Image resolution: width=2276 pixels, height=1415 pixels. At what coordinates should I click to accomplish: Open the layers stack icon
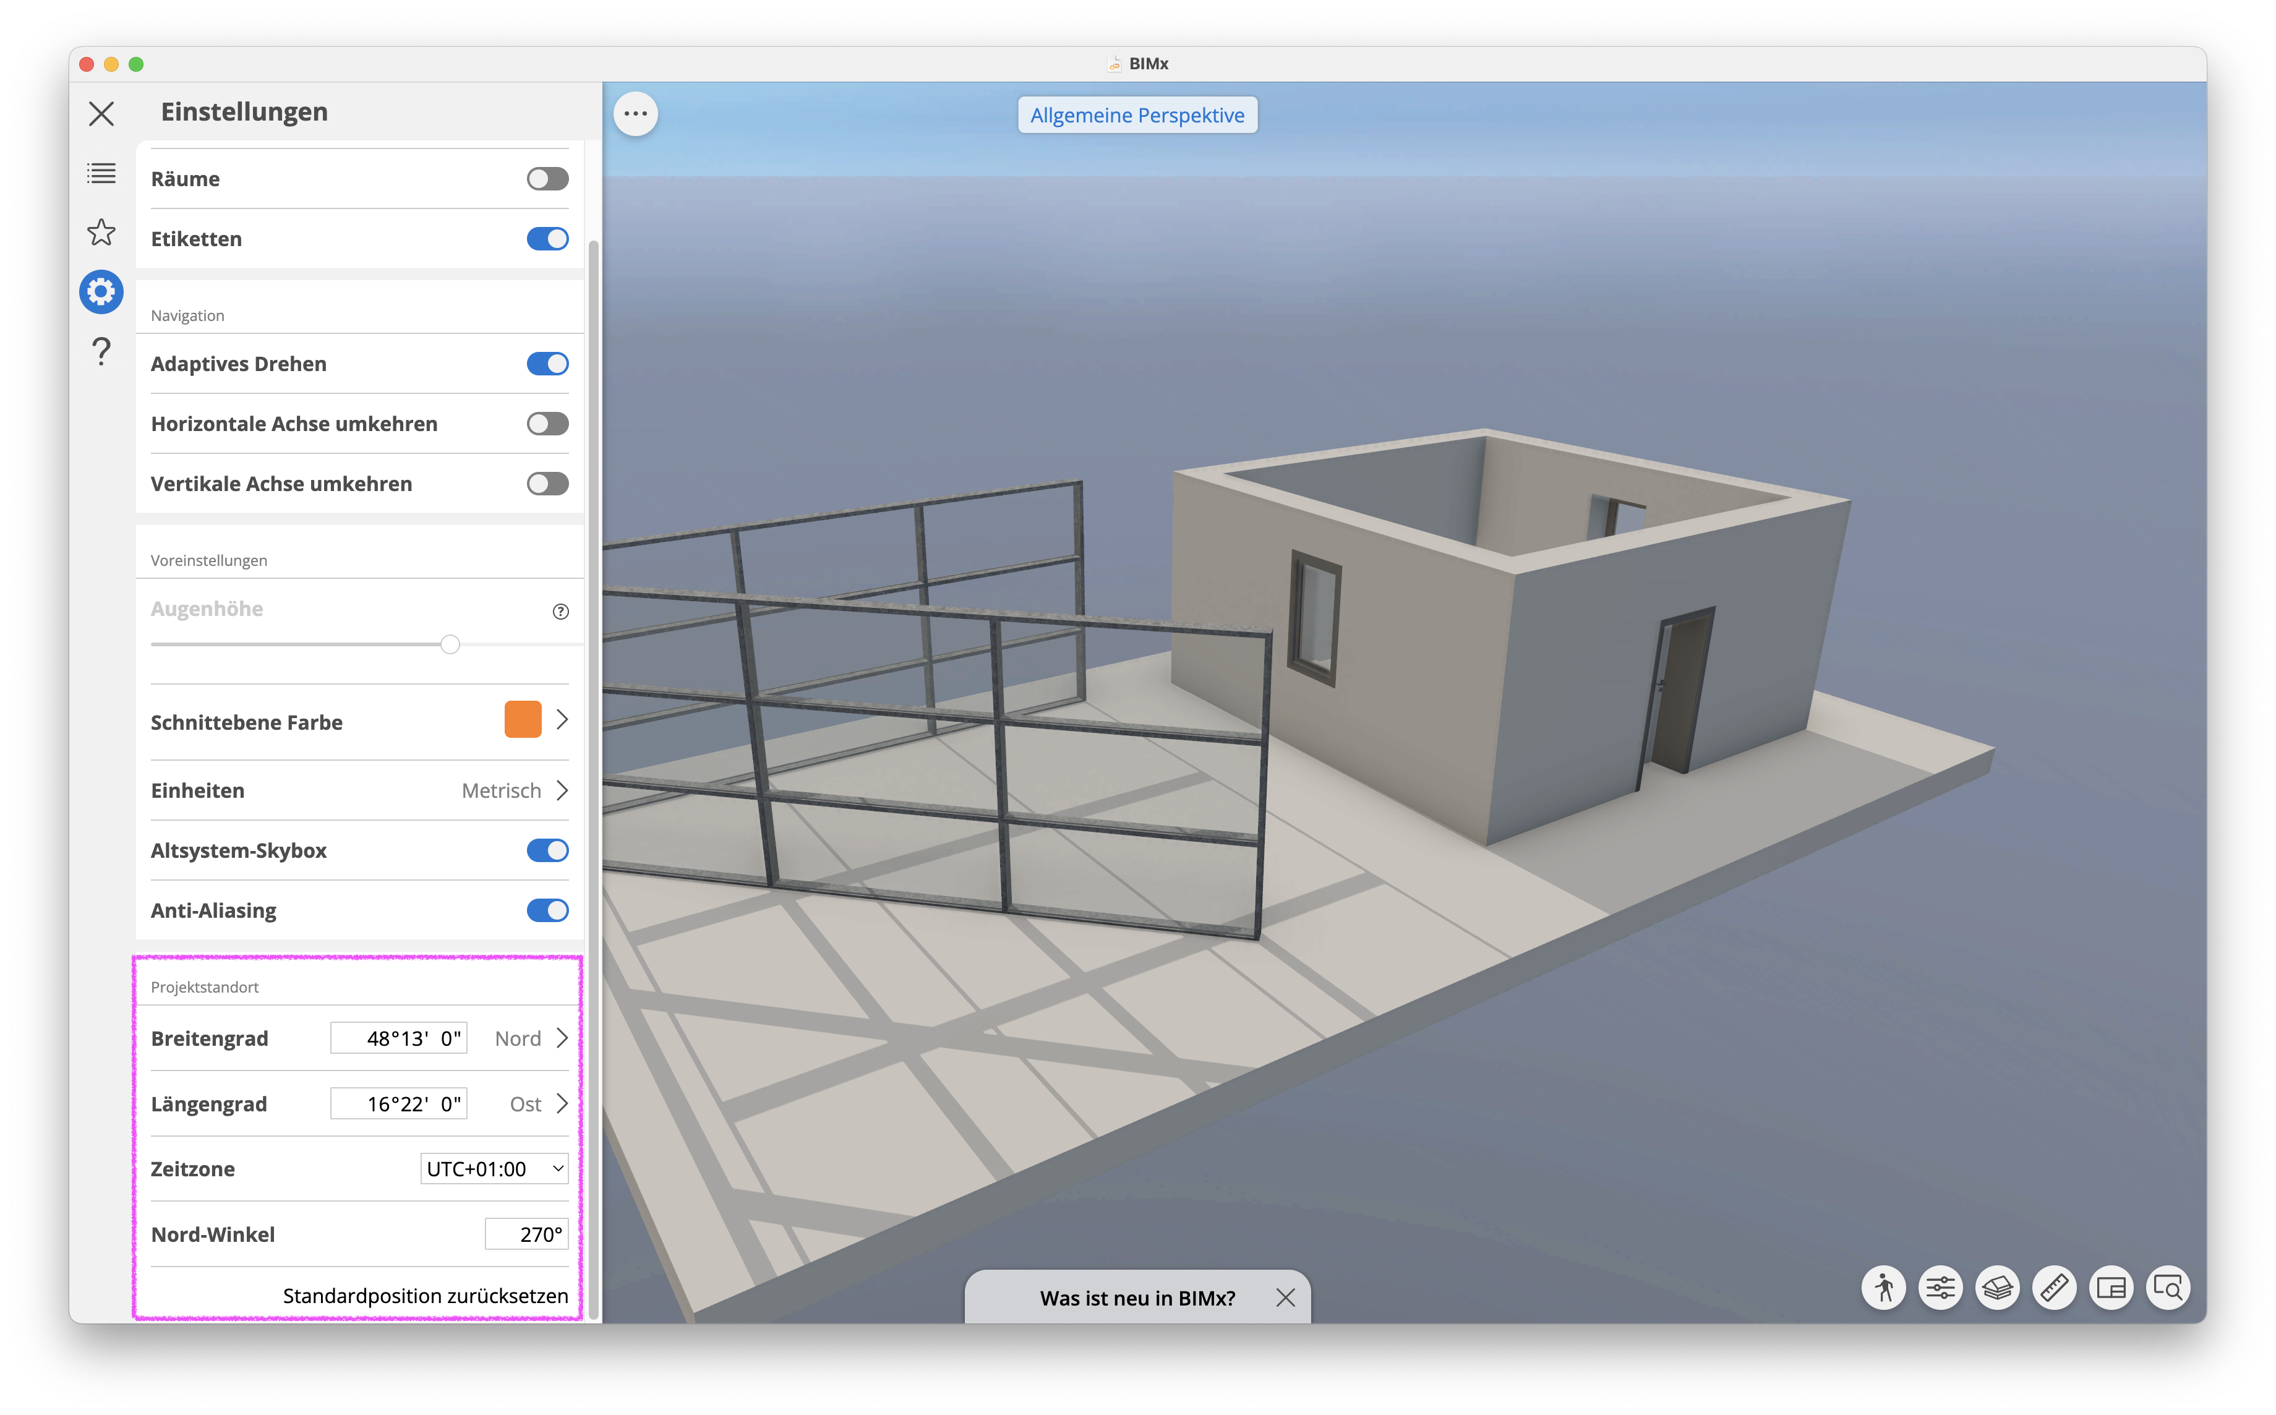pos(1997,1289)
